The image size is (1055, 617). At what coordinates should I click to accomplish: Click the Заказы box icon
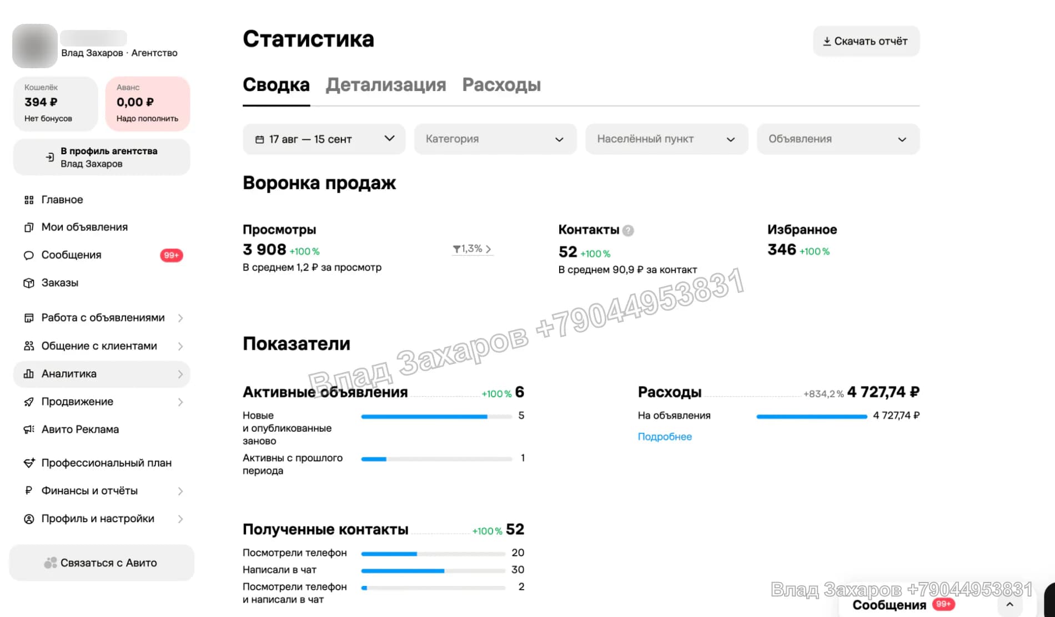[29, 283]
